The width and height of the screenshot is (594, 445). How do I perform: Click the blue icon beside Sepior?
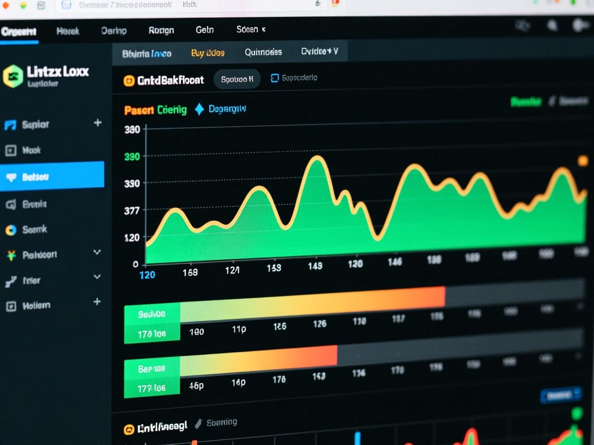10,125
